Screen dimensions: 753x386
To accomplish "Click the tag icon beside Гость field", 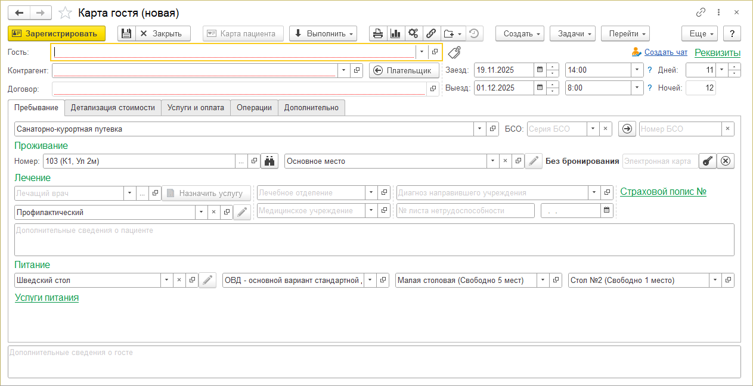I will pyautogui.click(x=454, y=52).
